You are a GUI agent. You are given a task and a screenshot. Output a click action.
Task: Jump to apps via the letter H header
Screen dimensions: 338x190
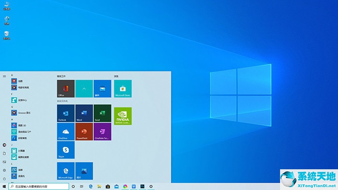coord(12,120)
